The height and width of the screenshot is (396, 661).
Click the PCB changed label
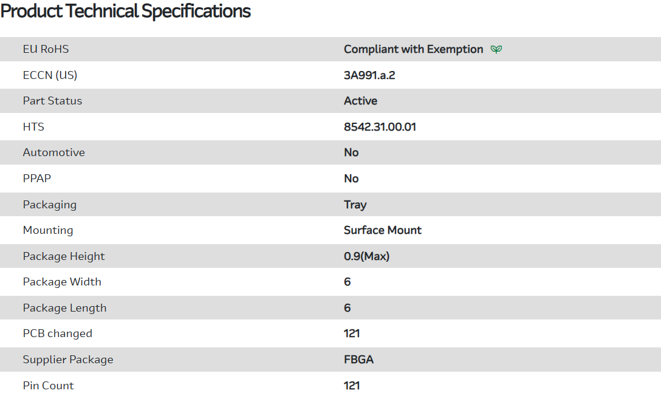pyautogui.click(x=58, y=333)
